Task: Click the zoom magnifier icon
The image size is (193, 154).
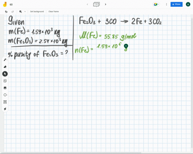Action: (21, 12)
